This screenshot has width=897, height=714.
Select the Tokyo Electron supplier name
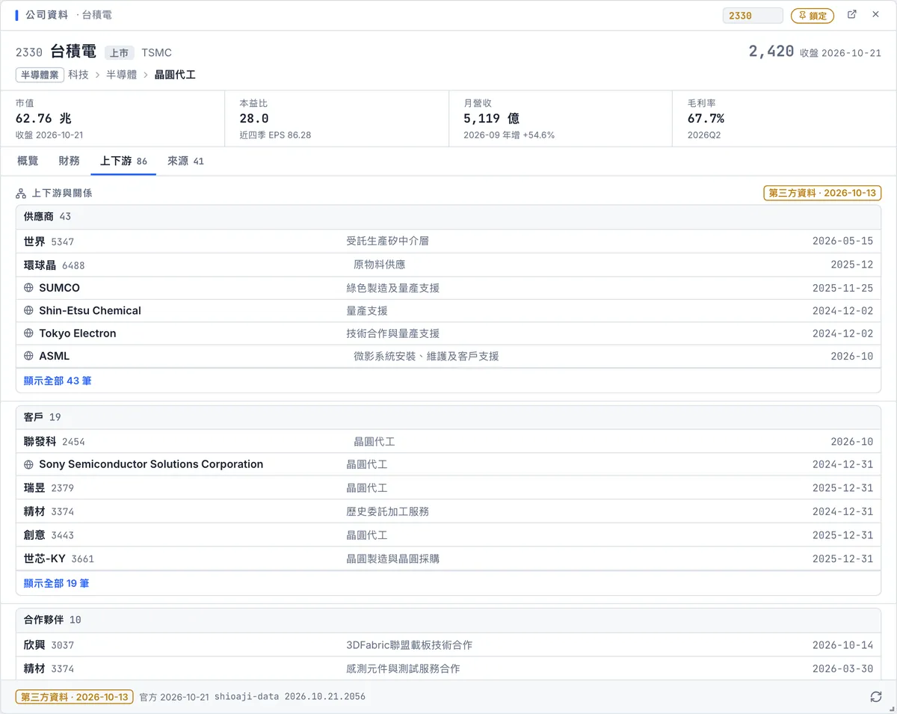point(78,333)
